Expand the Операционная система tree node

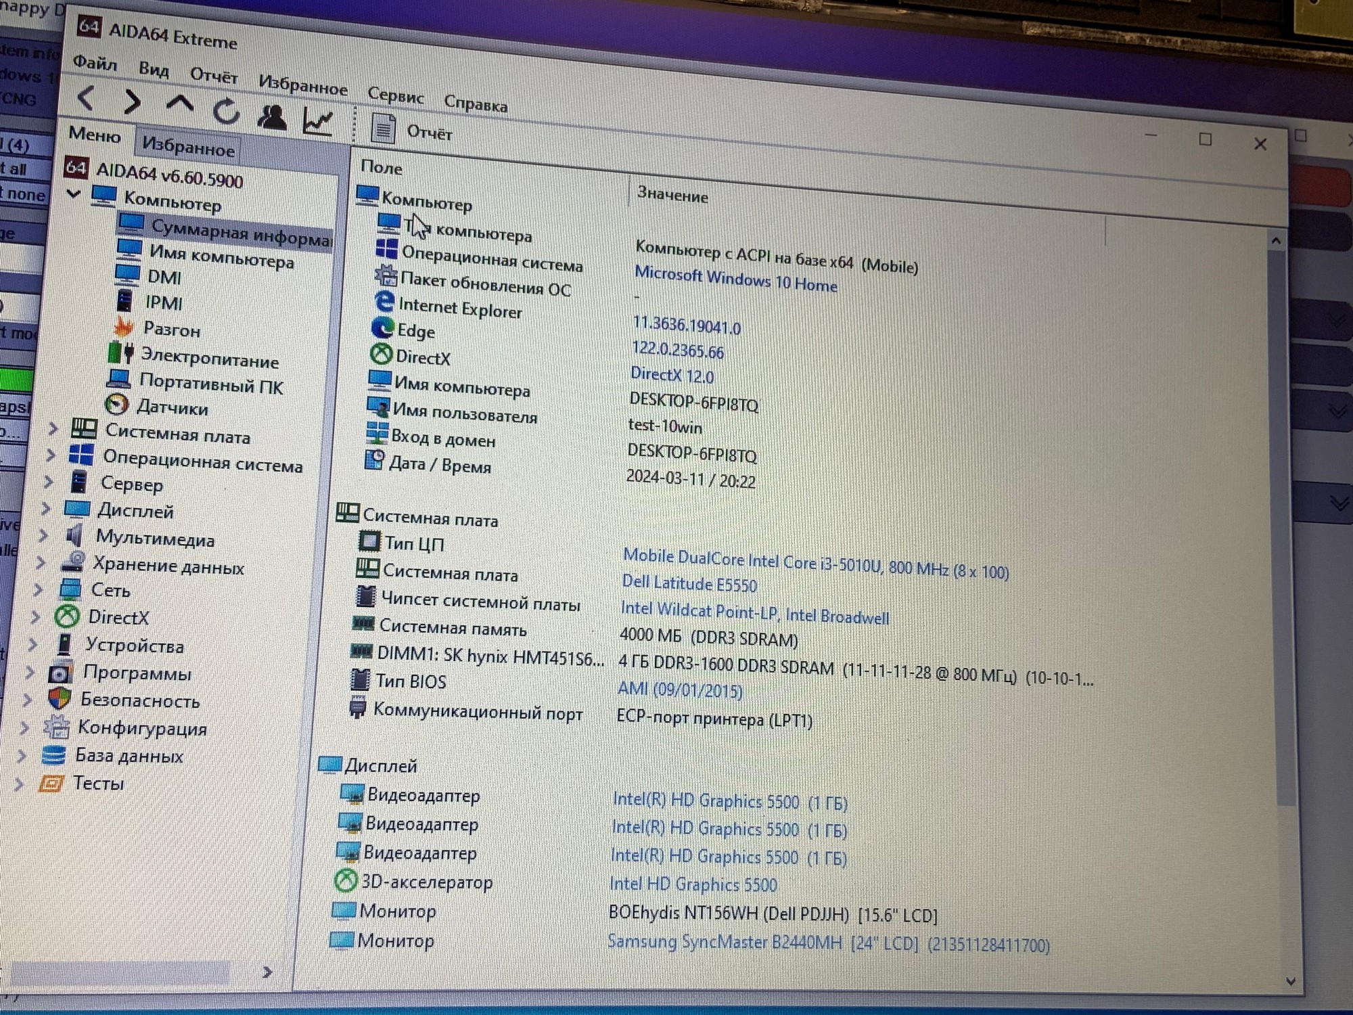(x=51, y=455)
